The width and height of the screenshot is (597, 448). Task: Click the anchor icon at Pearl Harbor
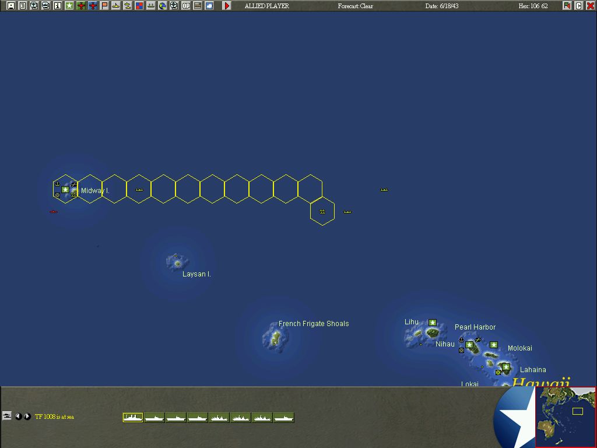[462, 339]
